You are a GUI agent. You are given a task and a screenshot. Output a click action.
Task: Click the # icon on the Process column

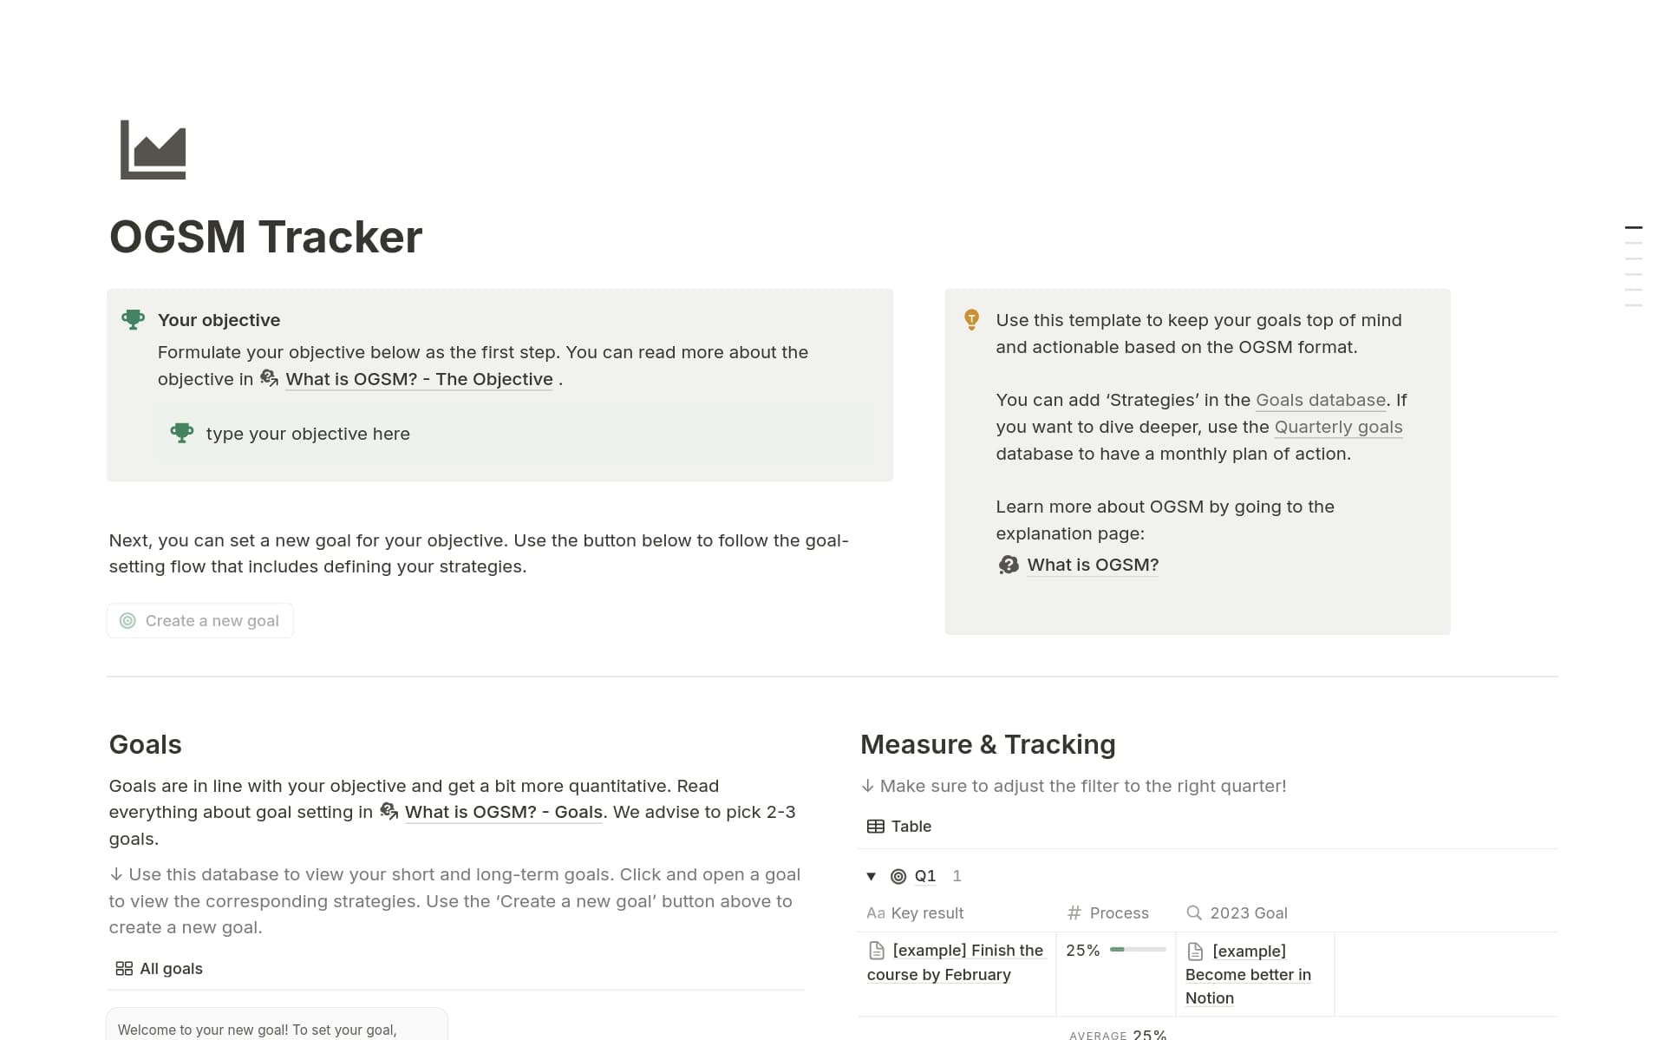[1074, 912]
